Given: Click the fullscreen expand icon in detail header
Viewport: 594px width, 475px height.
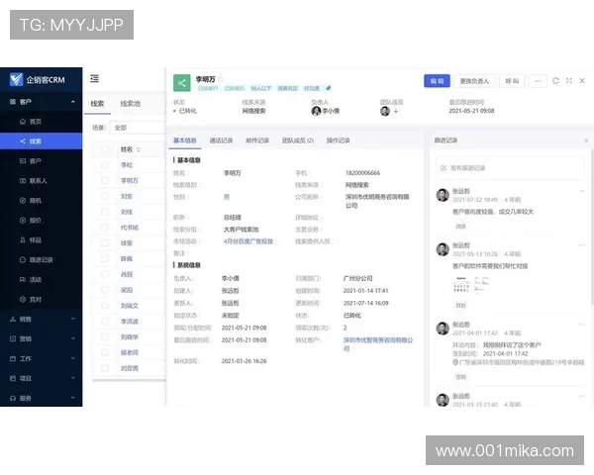Looking at the screenshot, I should pyautogui.click(x=568, y=80).
